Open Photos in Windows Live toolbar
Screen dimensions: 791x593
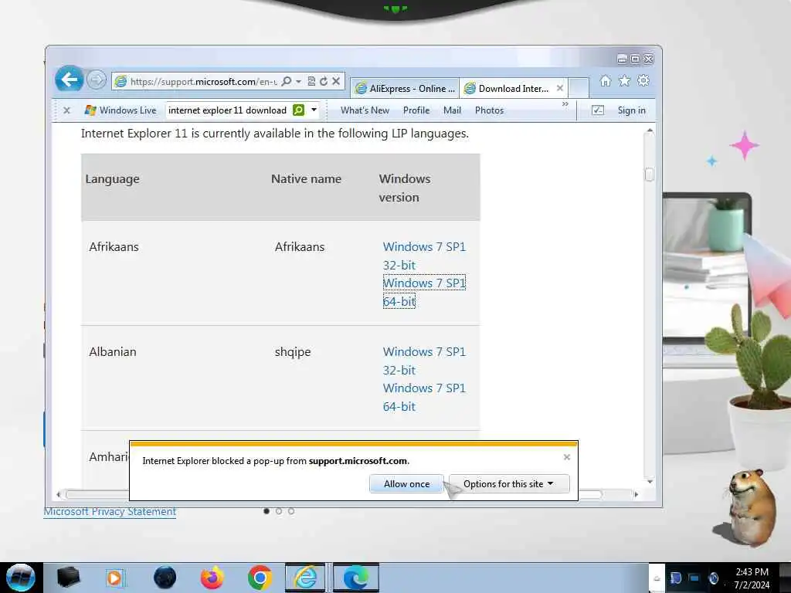[489, 110]
